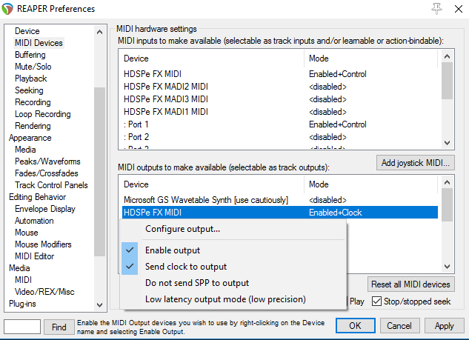This screenshot has width=469, height=340.
Task: Open Configure output... from context menu
Action: point(182,229)
